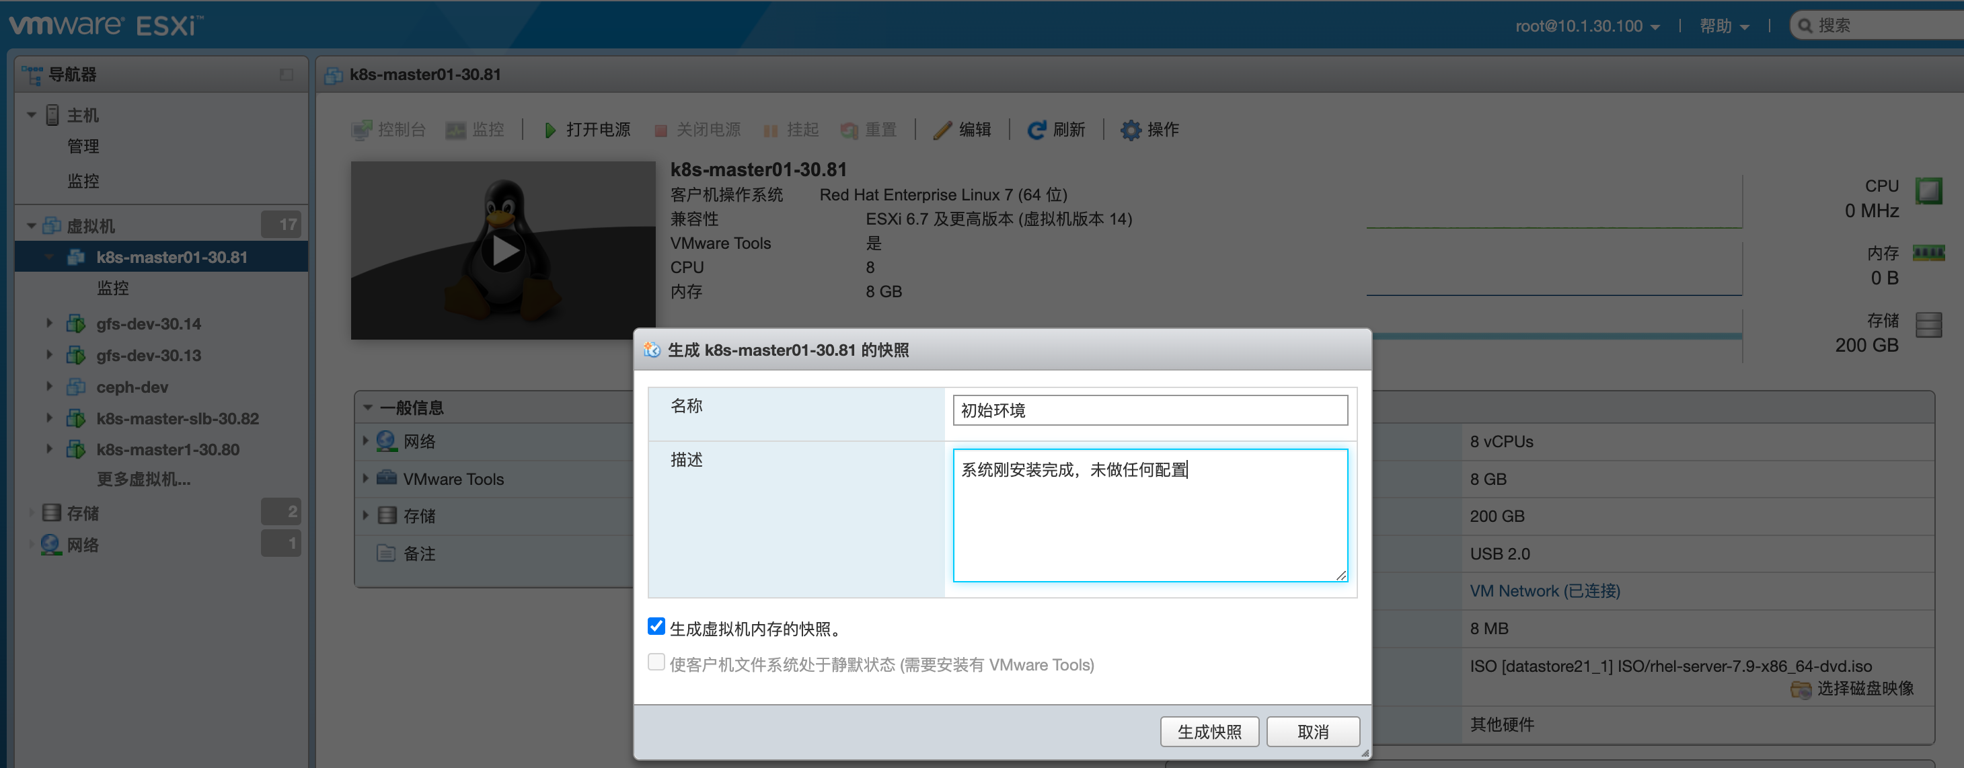The width and height of the screenshot is (1964, 768).
Task: Expand the 网络 row in general info
Action: 365,440
